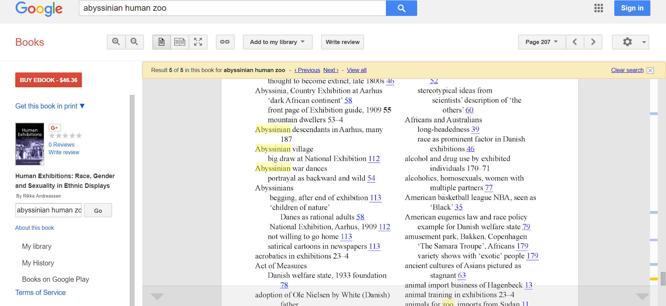Zoom in on the book page
Viewport: 666px width, 306px height.
tap(116, 42)
